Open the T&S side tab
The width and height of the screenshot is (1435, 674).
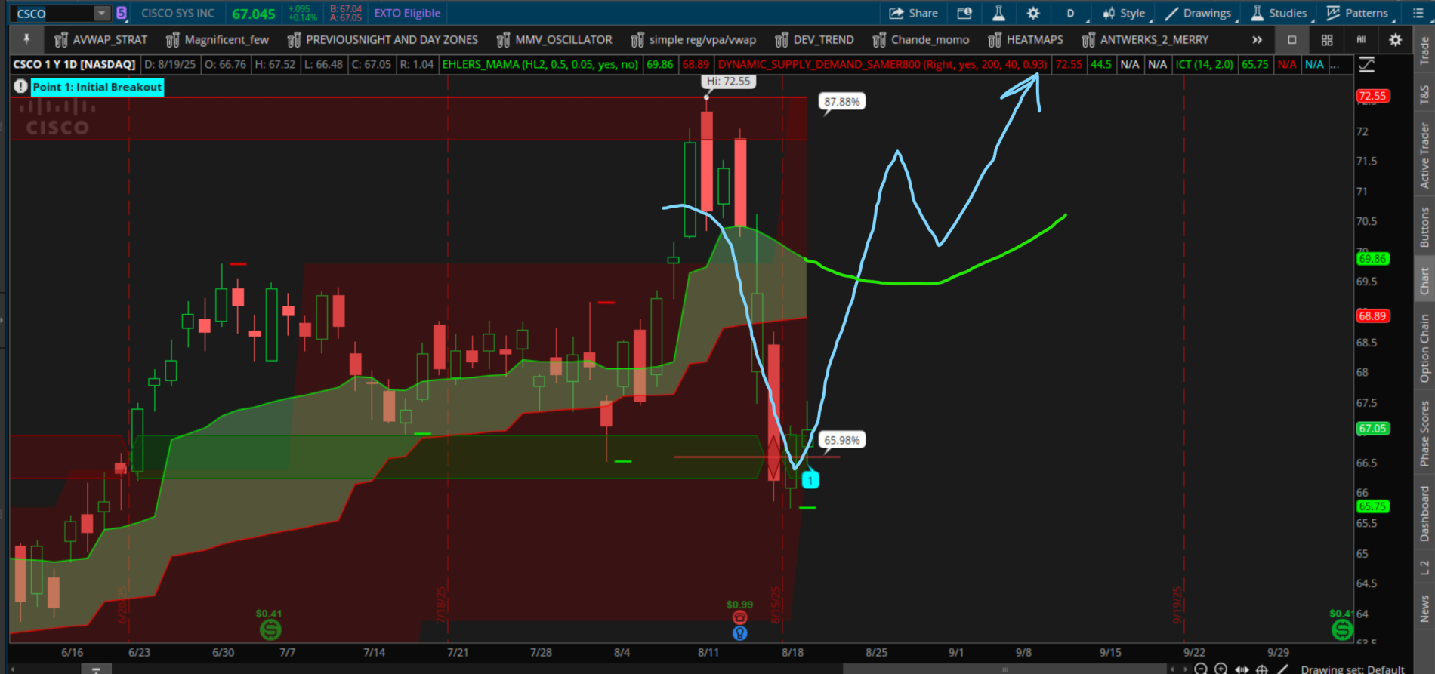pyautogui.click(x=1424, y=94)
